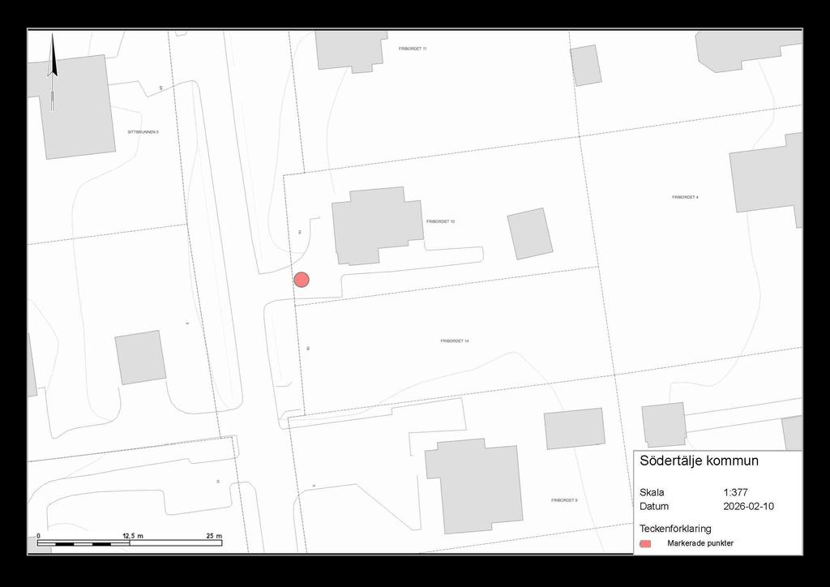This screenshot has height=587, width=830.
Task: Click the scale value 1:377
Action: pos(737,492)
